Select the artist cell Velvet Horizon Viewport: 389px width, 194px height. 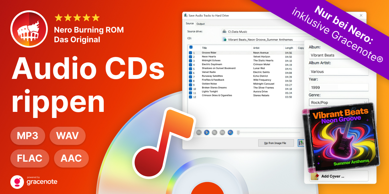point(262,57)
